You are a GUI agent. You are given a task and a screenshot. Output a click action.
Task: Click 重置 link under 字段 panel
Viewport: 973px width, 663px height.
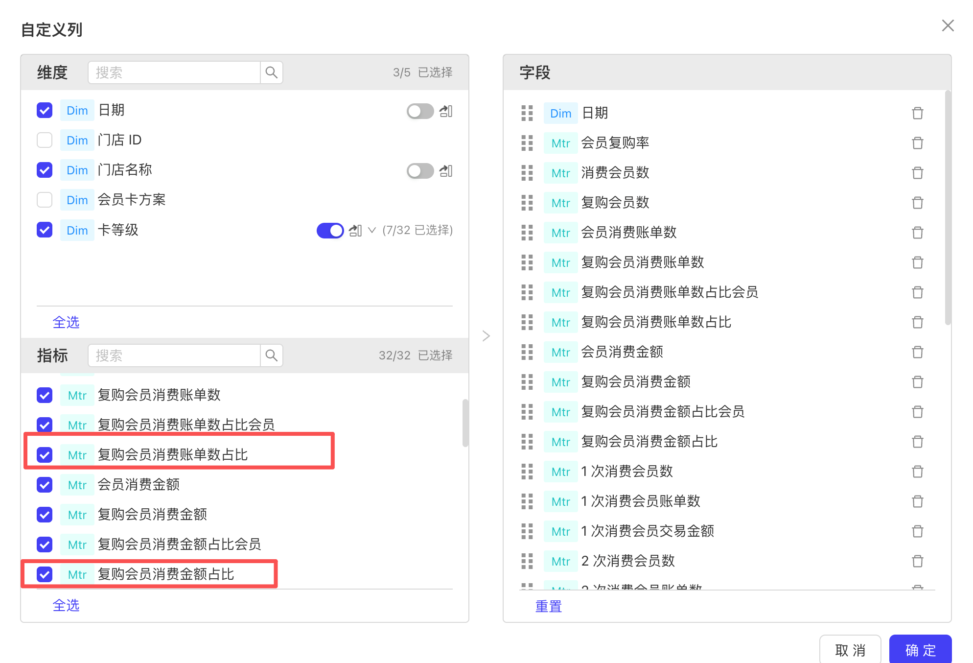tap(548, 606)
